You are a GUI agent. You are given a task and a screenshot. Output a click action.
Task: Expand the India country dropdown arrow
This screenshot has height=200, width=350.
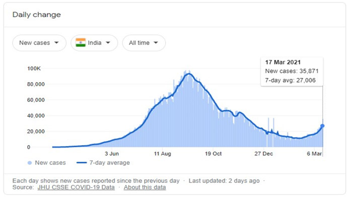(108, 43)
